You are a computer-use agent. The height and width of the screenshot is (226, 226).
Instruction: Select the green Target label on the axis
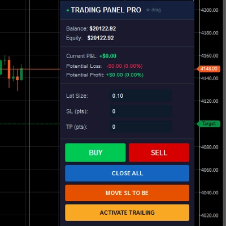pos(208,124)
